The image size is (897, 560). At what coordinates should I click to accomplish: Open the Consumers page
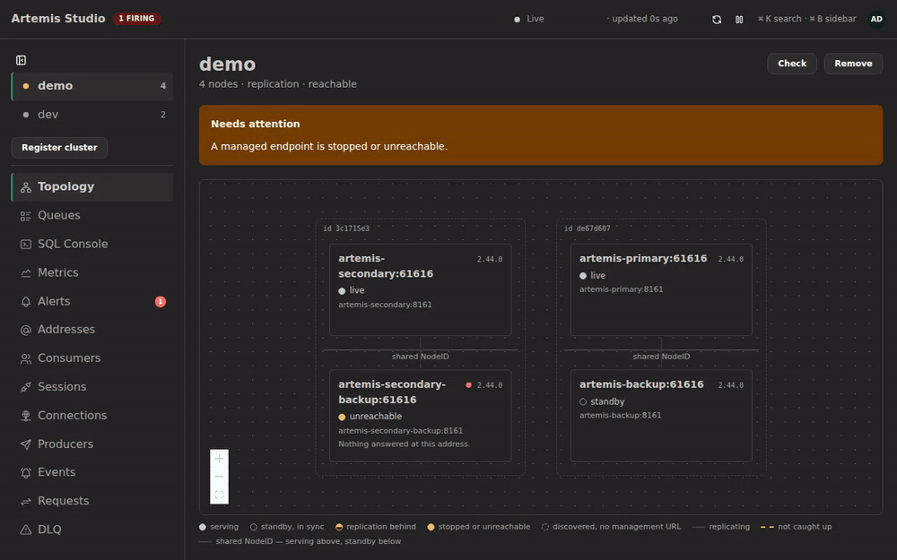pyautogui.click(x=92, y=358)
